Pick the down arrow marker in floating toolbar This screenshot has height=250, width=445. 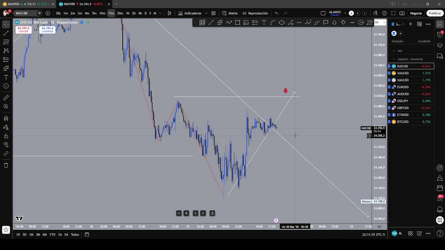coord(343,23)
